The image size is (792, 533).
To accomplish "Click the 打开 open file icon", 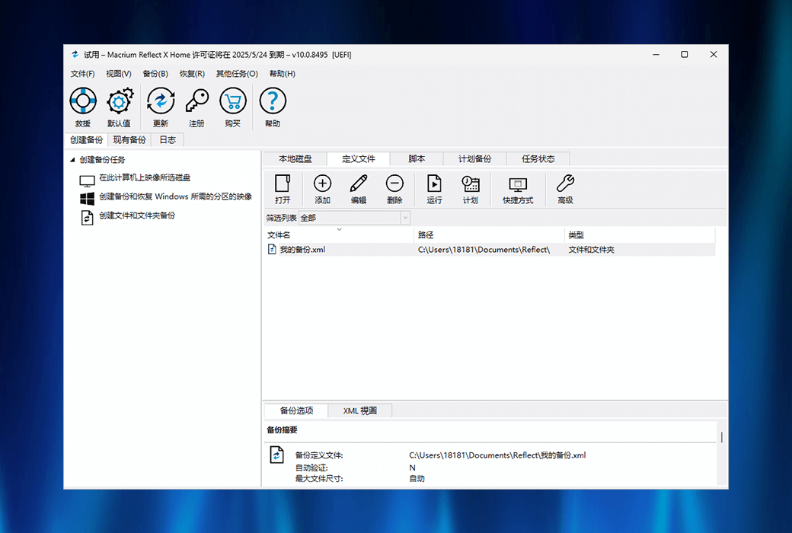I will coord(283,184).
